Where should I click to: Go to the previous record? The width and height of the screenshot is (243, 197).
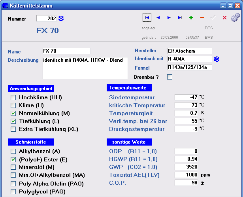158,18
